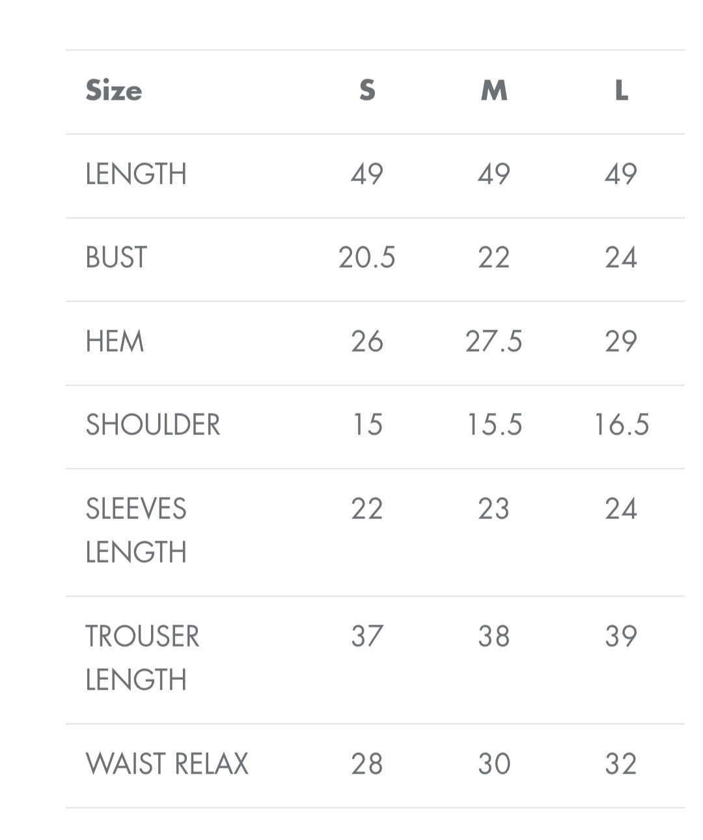
Task: Click the SLEEVES LENGTH row label
Action: [136, 530]
